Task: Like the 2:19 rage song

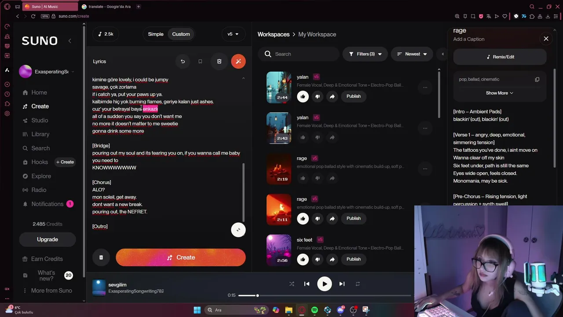Action: [303, 178]
